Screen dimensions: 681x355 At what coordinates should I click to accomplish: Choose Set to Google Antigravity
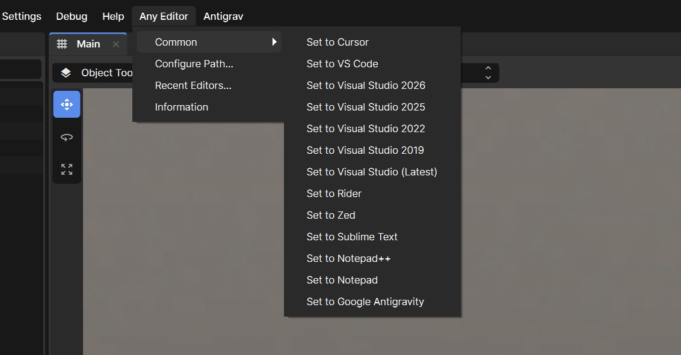(365, 302)
